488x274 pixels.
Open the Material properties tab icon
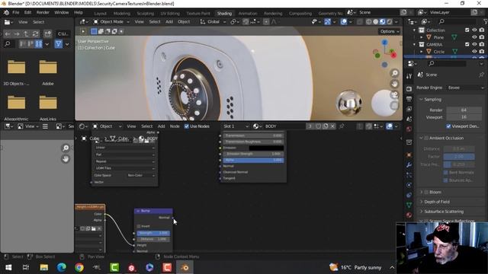[409, 215]
